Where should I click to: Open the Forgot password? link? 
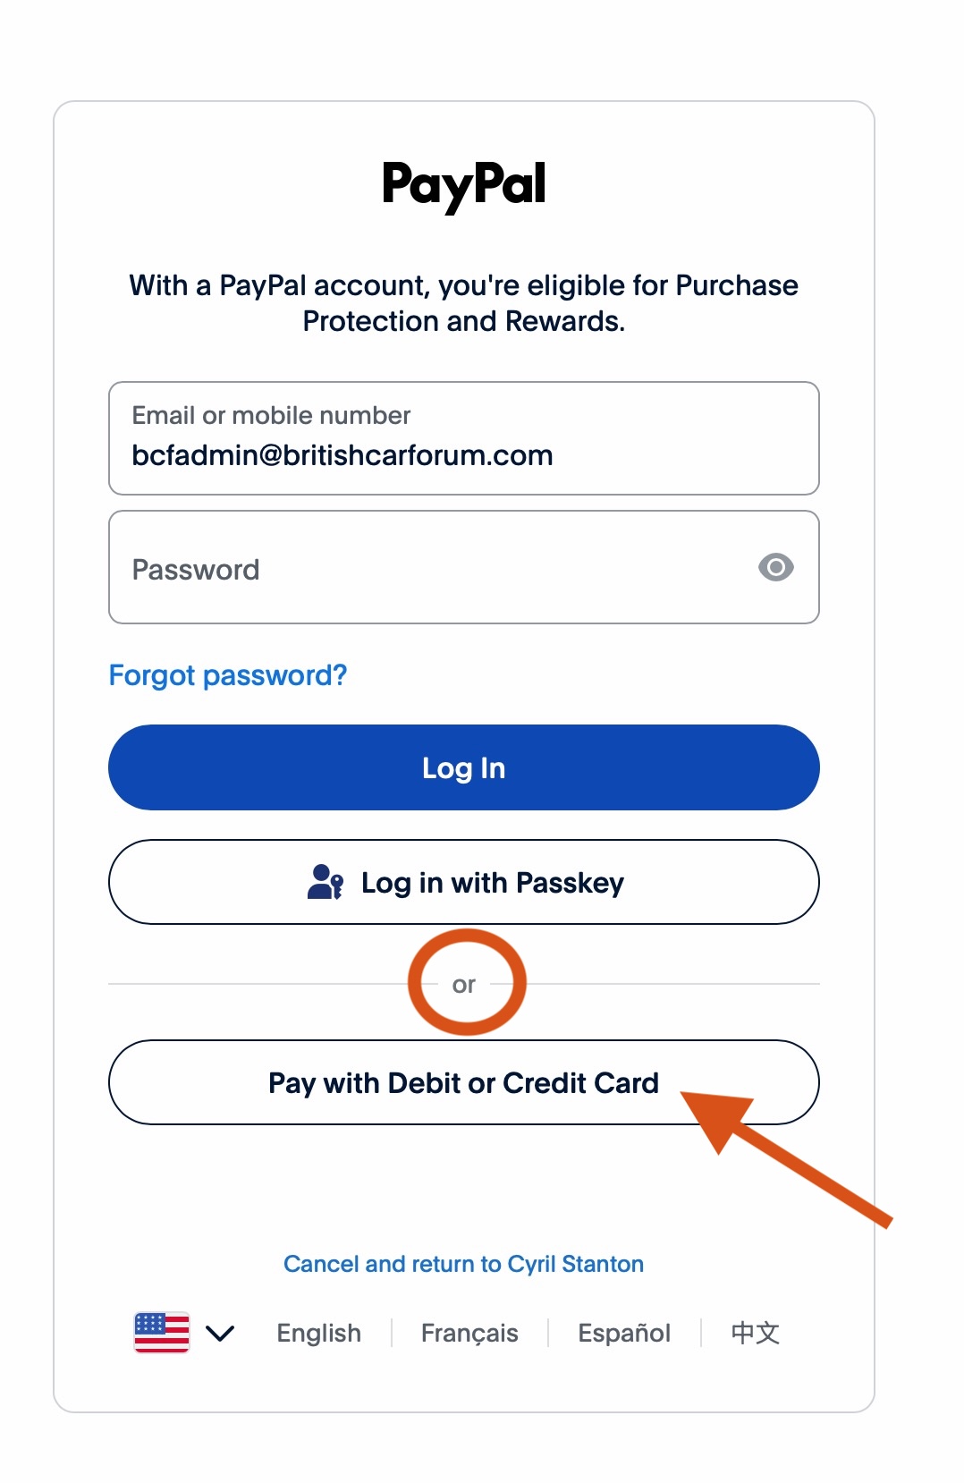click(228, 675)
